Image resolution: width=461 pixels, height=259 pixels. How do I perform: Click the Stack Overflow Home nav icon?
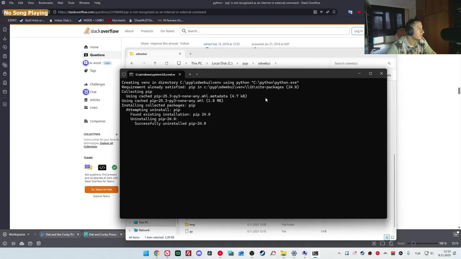(x=86, y=47)
